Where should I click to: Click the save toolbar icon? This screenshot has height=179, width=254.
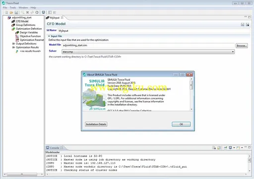click(16, 12)
